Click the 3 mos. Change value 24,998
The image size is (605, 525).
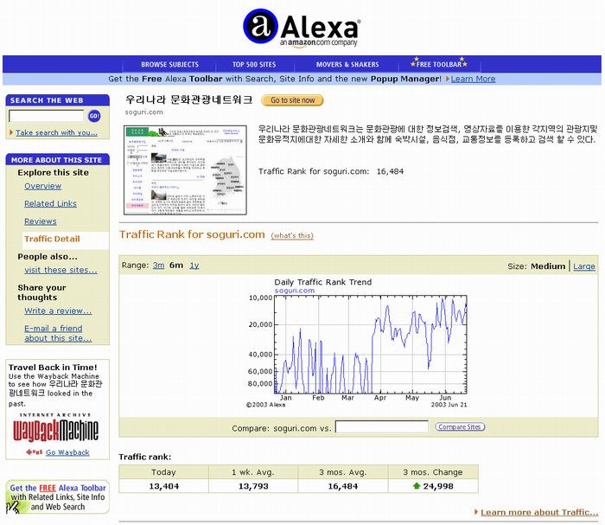[438, 486]
